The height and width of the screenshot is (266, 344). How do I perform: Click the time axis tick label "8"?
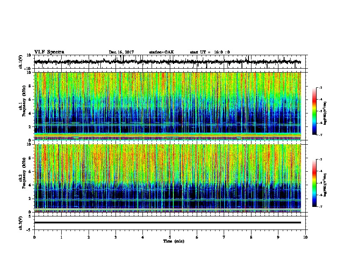pos(251,237)
